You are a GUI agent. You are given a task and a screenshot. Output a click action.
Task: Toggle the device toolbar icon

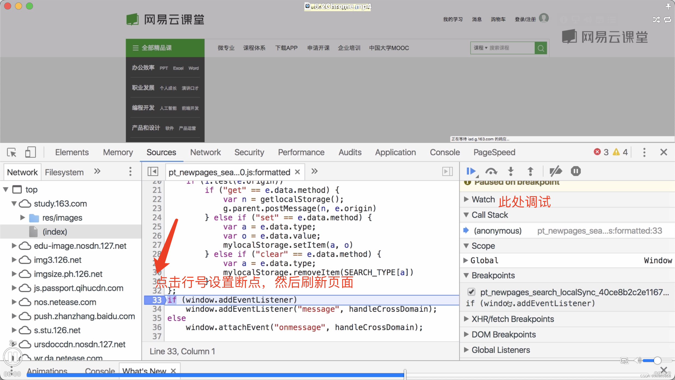coord(30,152)
